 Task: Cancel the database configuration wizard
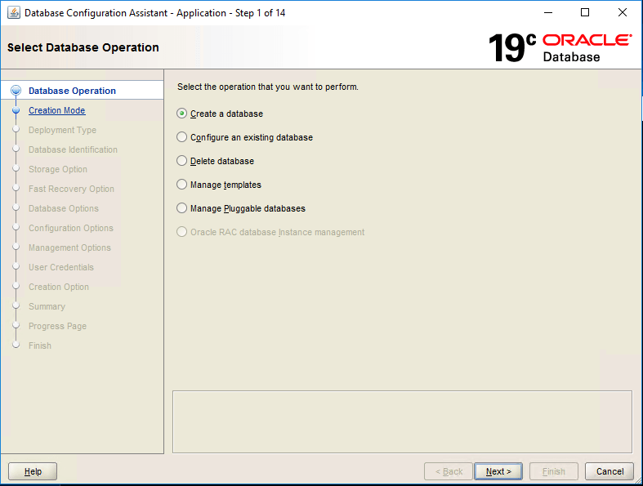pos(610,471)
